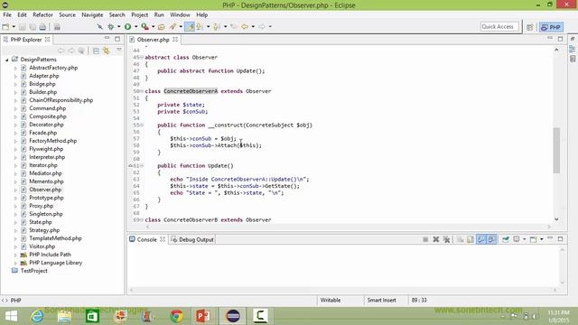Click the Print toolbar icon
Image resolution: width=578 pixels, height=325 pixels.
(42, 27)
